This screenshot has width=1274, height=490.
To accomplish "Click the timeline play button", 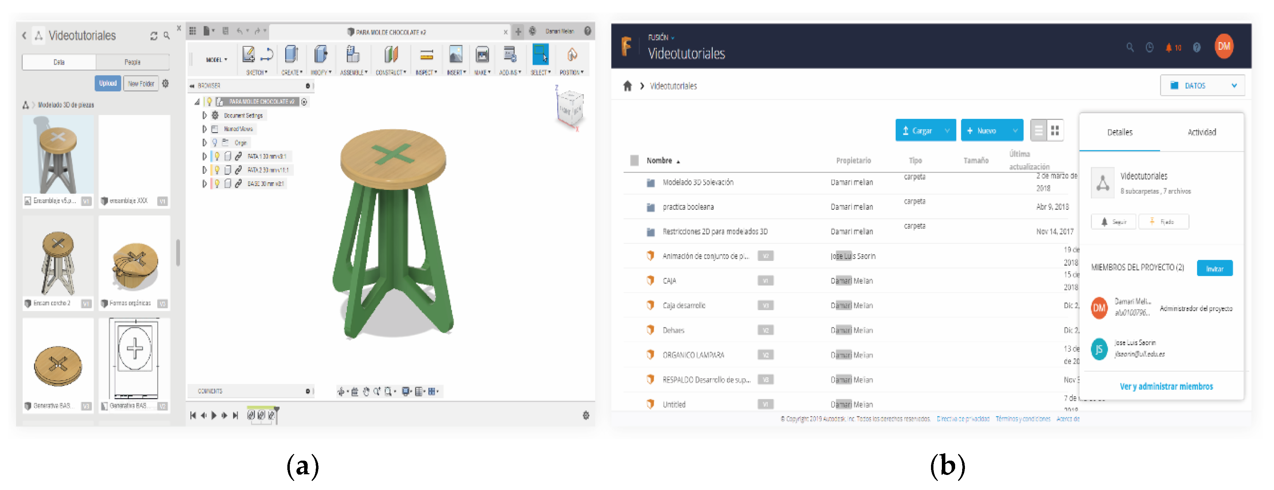I will (214, 416).
